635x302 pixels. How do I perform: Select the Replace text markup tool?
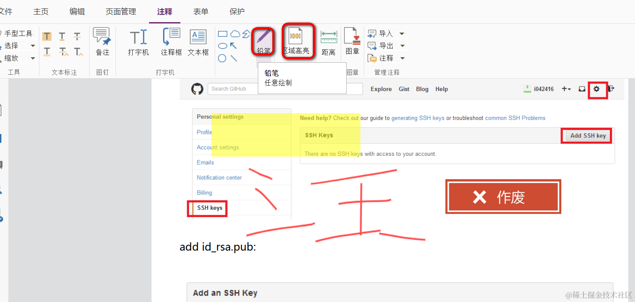point(63,52)
